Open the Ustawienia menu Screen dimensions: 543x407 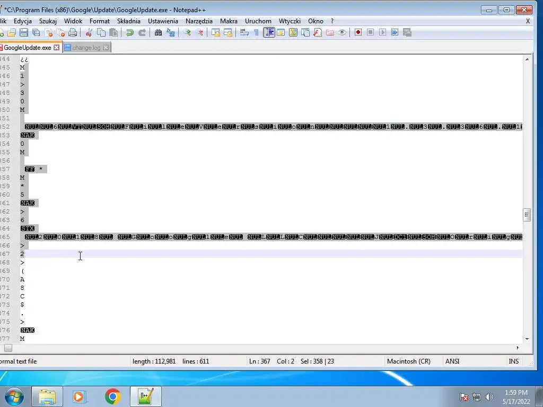point(163,21)
